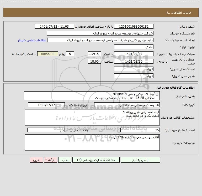Viewport: 202px width, 196px height.
Task: Click the پاسخ به نیاز button
Action: coord(140,160)
